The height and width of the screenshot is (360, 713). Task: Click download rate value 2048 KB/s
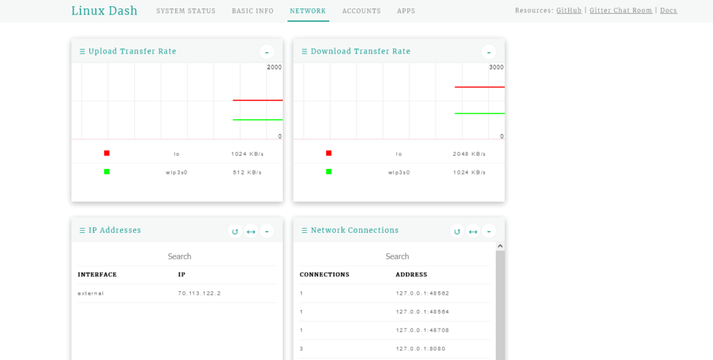click(469, 154)
